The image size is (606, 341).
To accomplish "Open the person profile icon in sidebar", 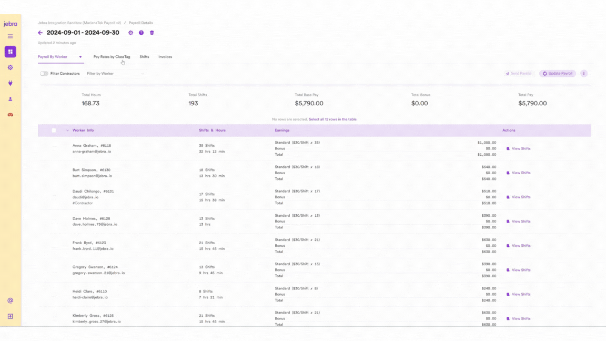I will [x=10, y=99].
